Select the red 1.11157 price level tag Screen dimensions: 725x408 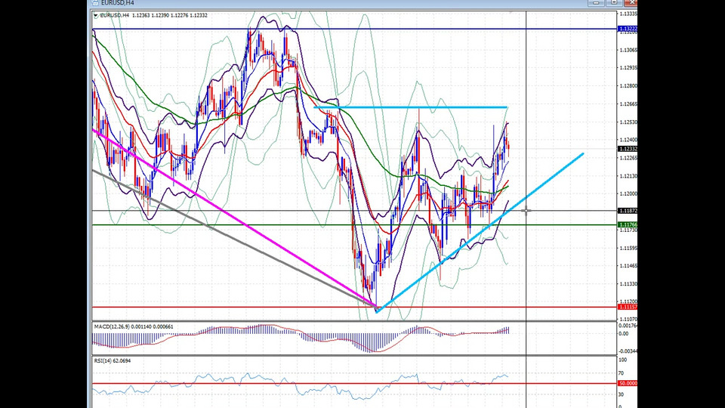[628, 308]
